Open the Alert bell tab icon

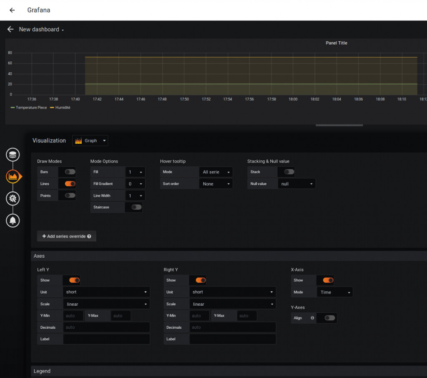pos(13,220)
